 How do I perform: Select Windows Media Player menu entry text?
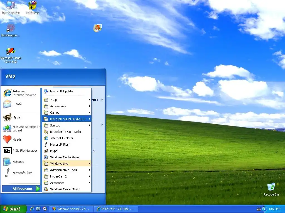65,157
